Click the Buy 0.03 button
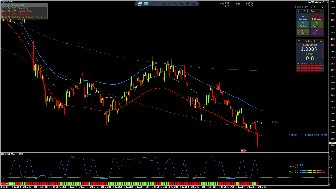Image resolution: width=336 pixels, height=189 pixels. click(303, 17)
